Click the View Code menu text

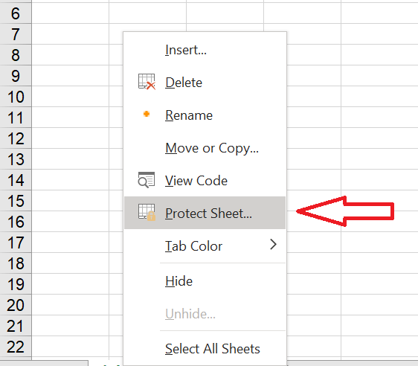click(x=196, y=181)
